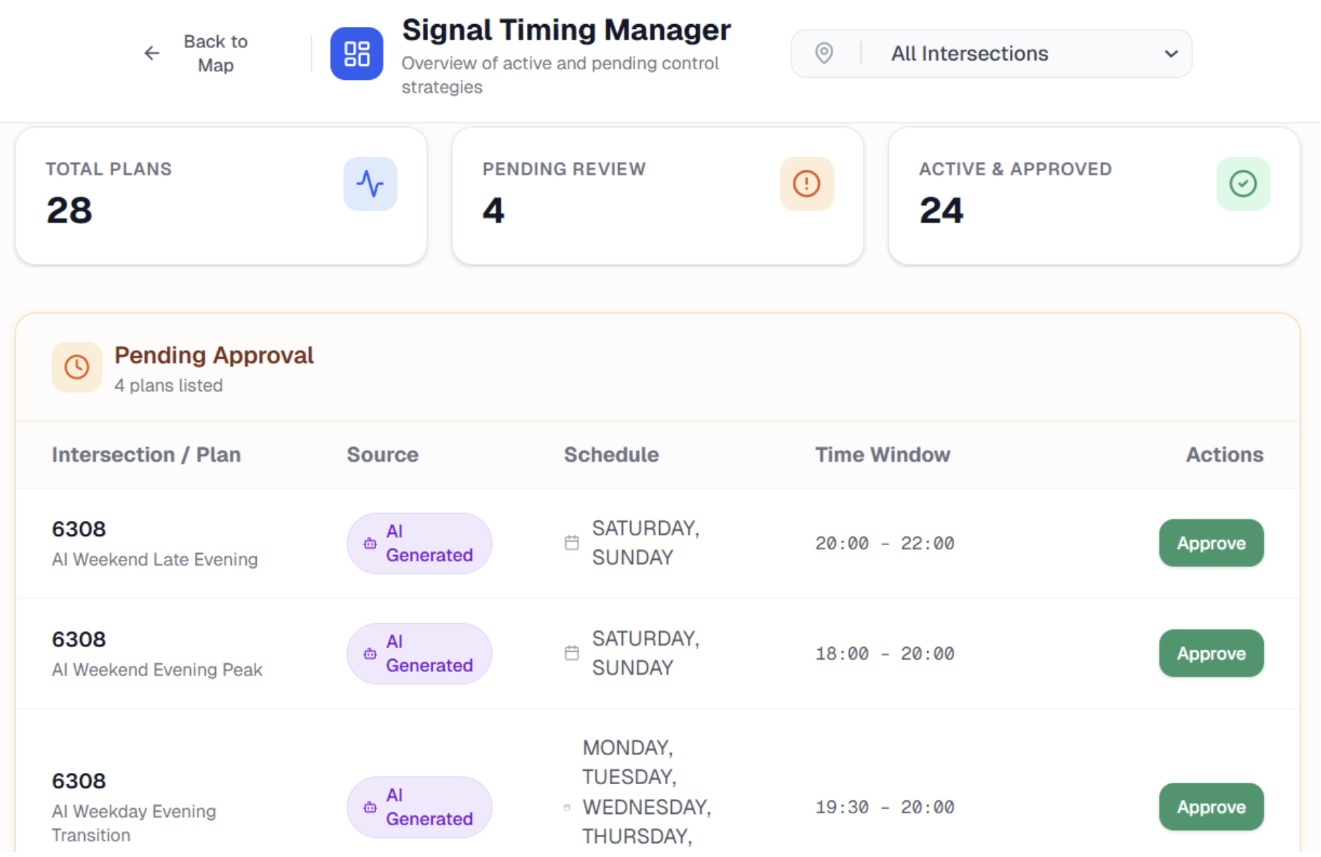Open the Total Plans card
Screen dimensions: 1321x857
pos(221,196)
